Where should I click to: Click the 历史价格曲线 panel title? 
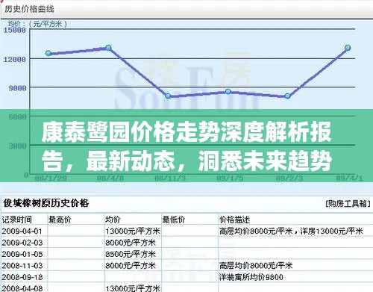click(x=29, y=10)
